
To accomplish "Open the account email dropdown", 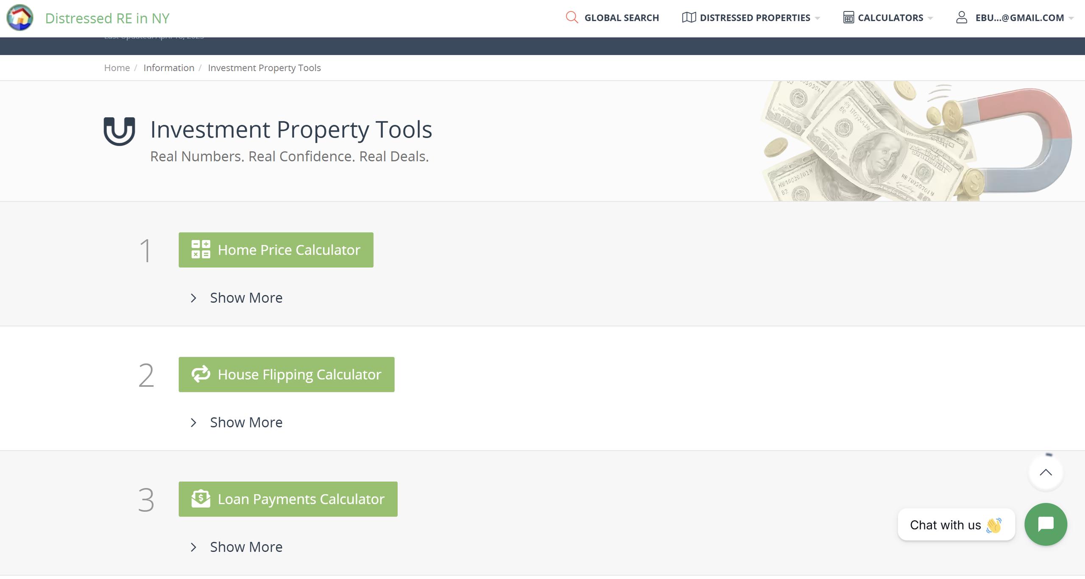I will [x=1019, y=18].
